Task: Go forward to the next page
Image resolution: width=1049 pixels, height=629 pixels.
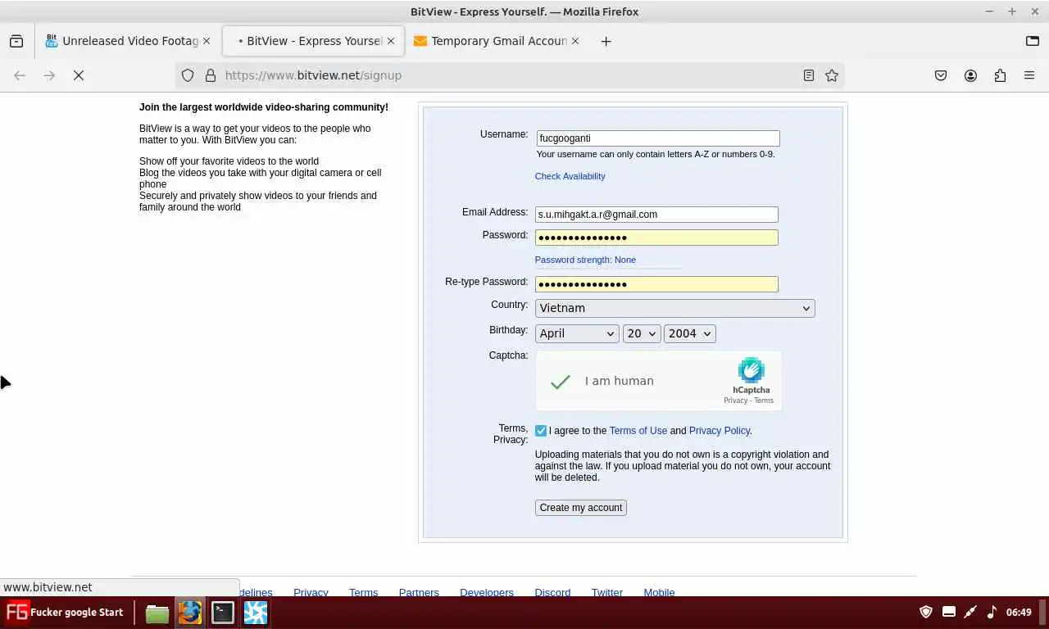Action: click(x=49, y=75)
